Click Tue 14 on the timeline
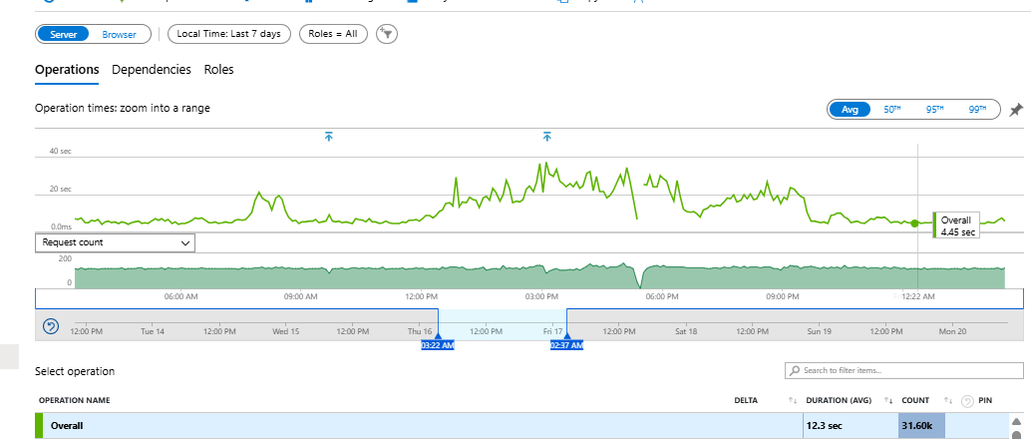 (153, 331)
